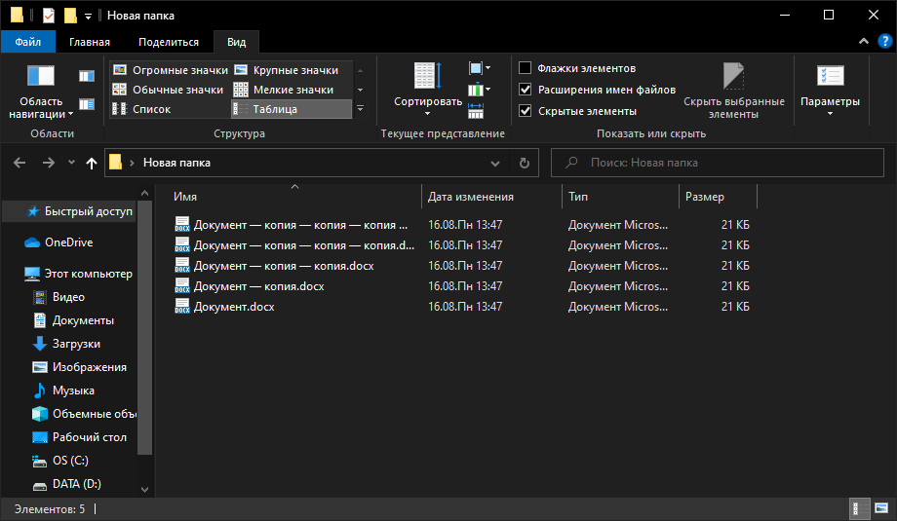Expand the layout gallery more arrow
The image size is (897, 521).
click(x=360, y=109)
